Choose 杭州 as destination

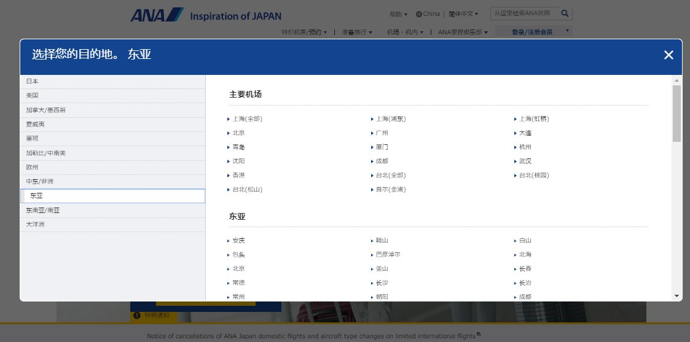coord(525,147)
